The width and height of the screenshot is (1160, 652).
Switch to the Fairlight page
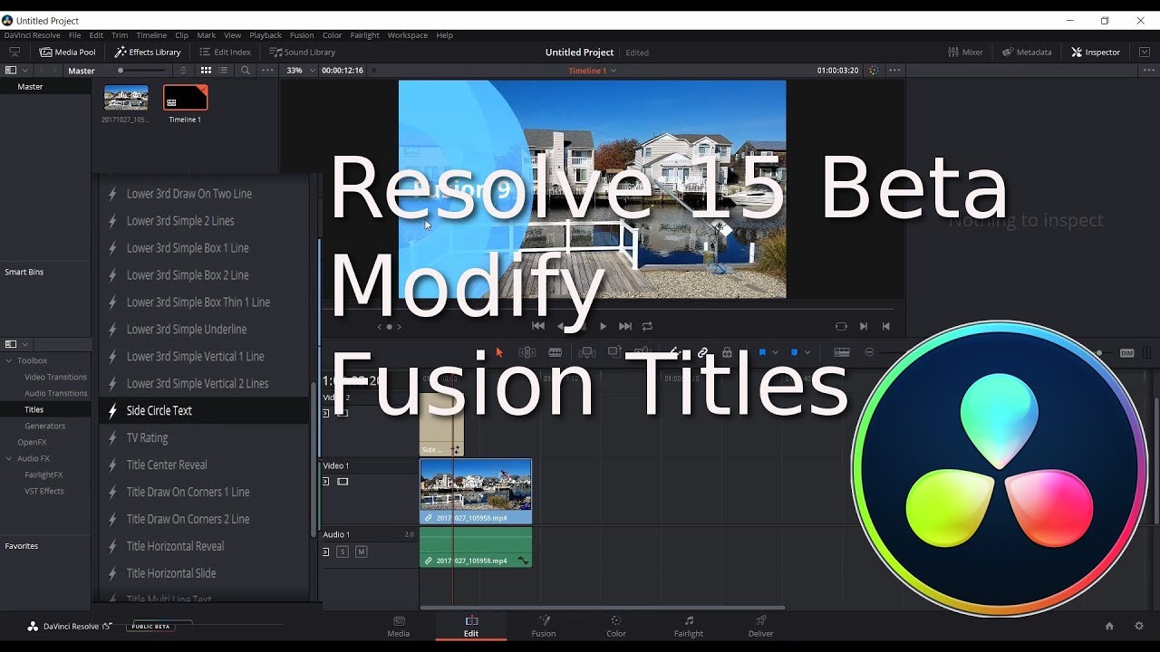click(689, 627)
